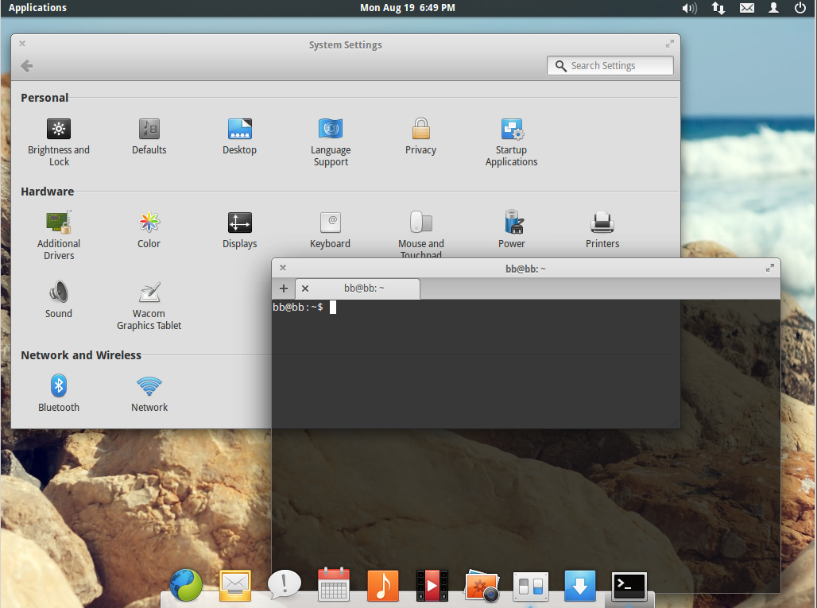
Task: Open the Applications menu
Action: coord(37,8)
